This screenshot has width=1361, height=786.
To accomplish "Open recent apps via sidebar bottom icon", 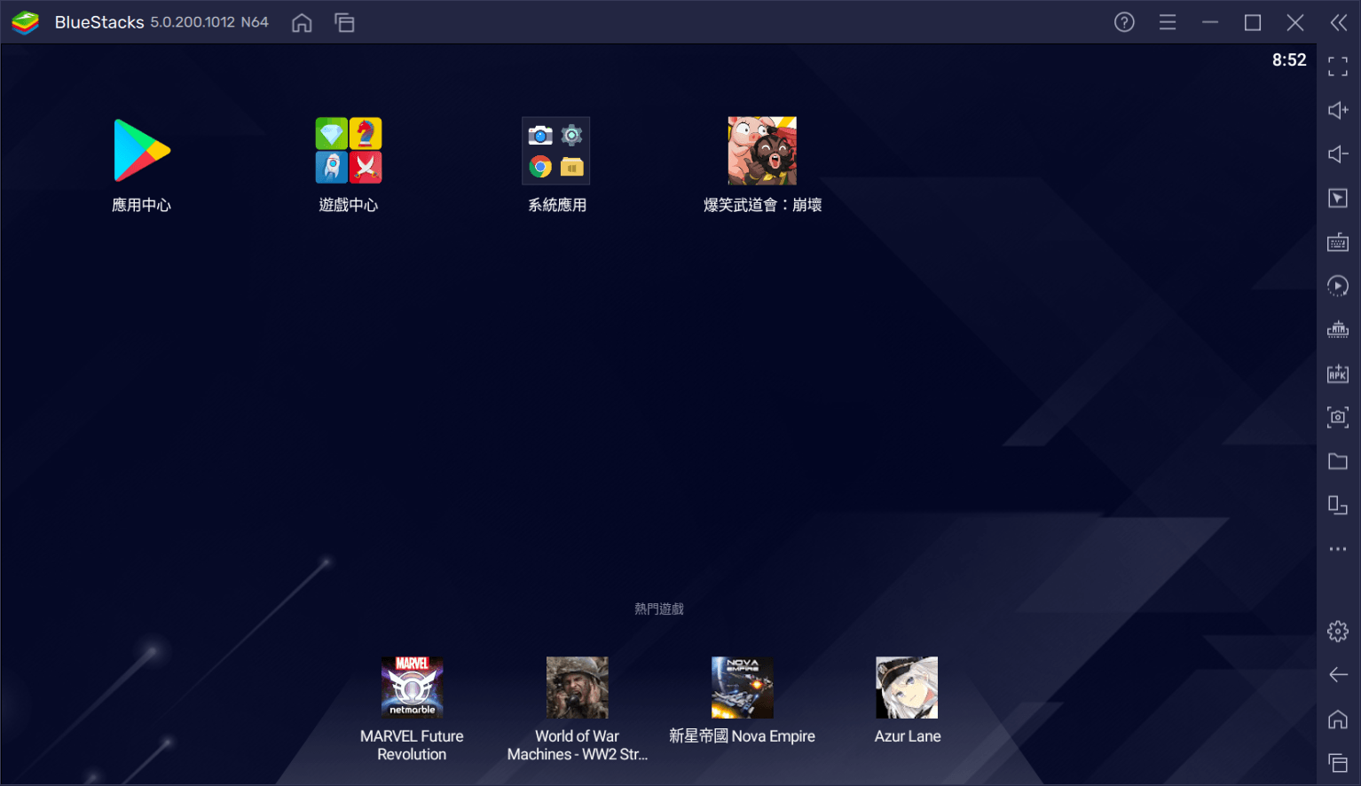I will pos(1338,763).
